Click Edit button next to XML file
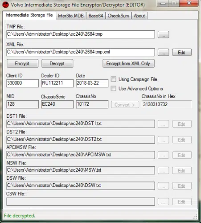This screenshot has height=223, width=201. [182, 52]
